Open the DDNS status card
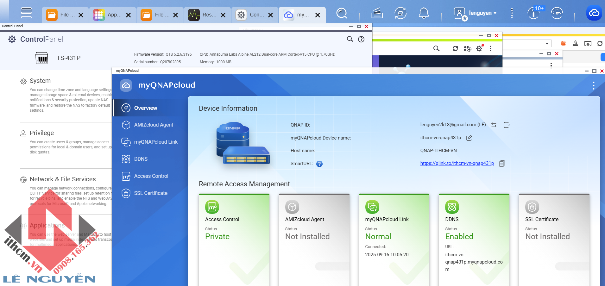This screenshot has height=286, width=605. tap(474, 240)
